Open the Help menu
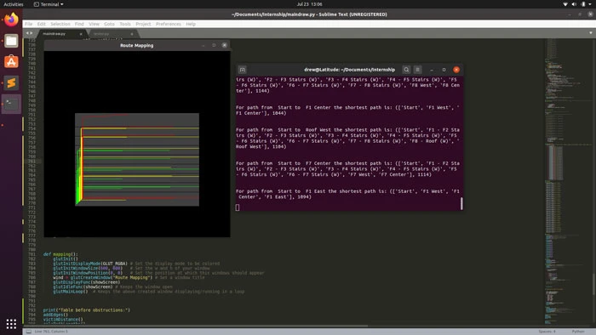This screenshot has height=335, width=596. click(191, 24)
